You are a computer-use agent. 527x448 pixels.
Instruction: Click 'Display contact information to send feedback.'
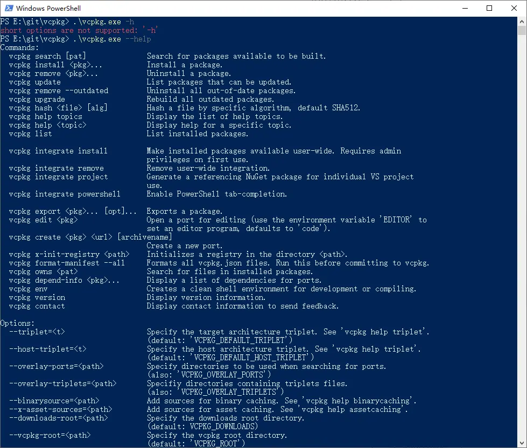pos(243,306)
